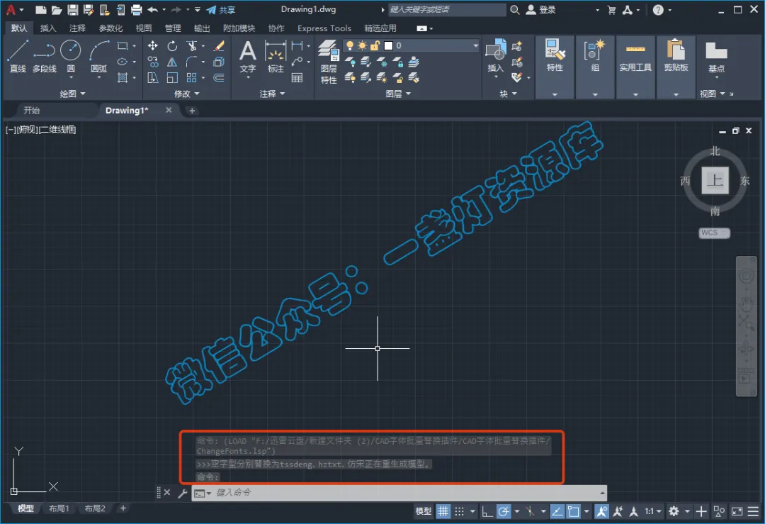
Task: Click the keyword search box in title bar
Action: pyautogui.click(x=446, y=9)
